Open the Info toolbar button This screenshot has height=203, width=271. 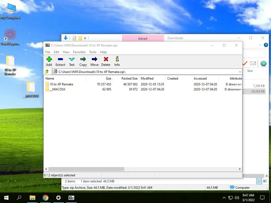point(117,61)
